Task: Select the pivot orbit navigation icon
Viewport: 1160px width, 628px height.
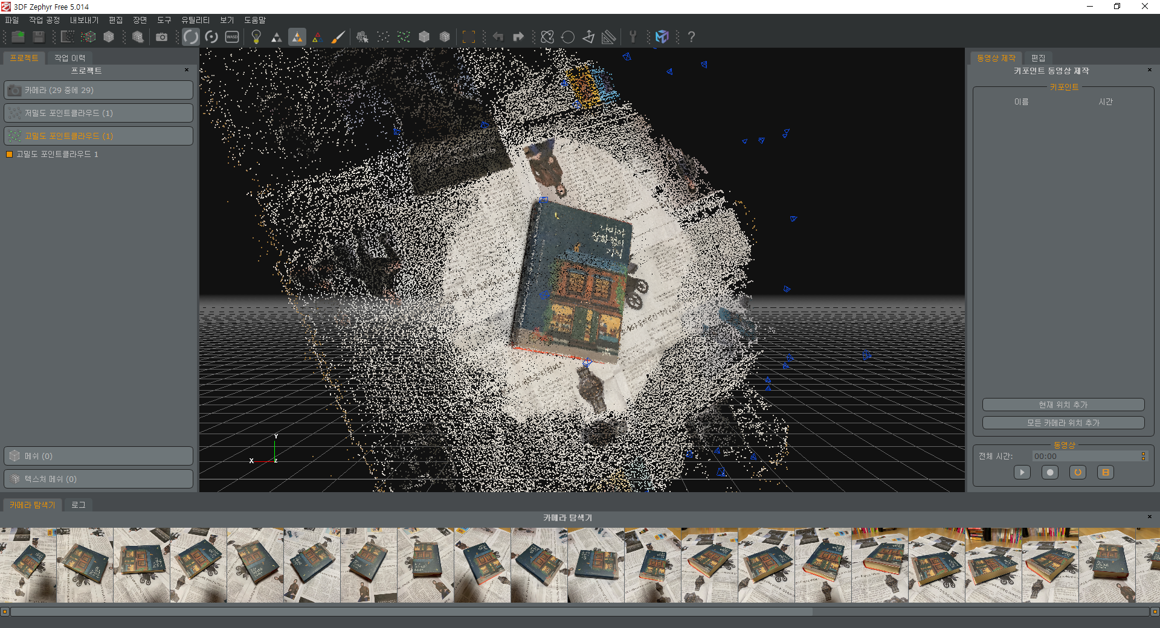Action: pos(211,37)
